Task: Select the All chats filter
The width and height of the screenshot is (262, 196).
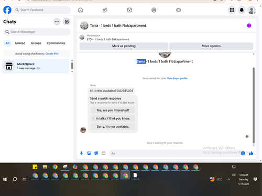Action: click(x=7, y=43)
